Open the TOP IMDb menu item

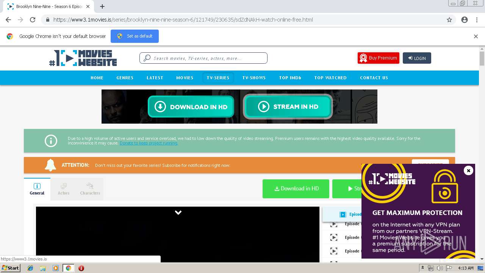pyautogui.click(x=290, y=78)
